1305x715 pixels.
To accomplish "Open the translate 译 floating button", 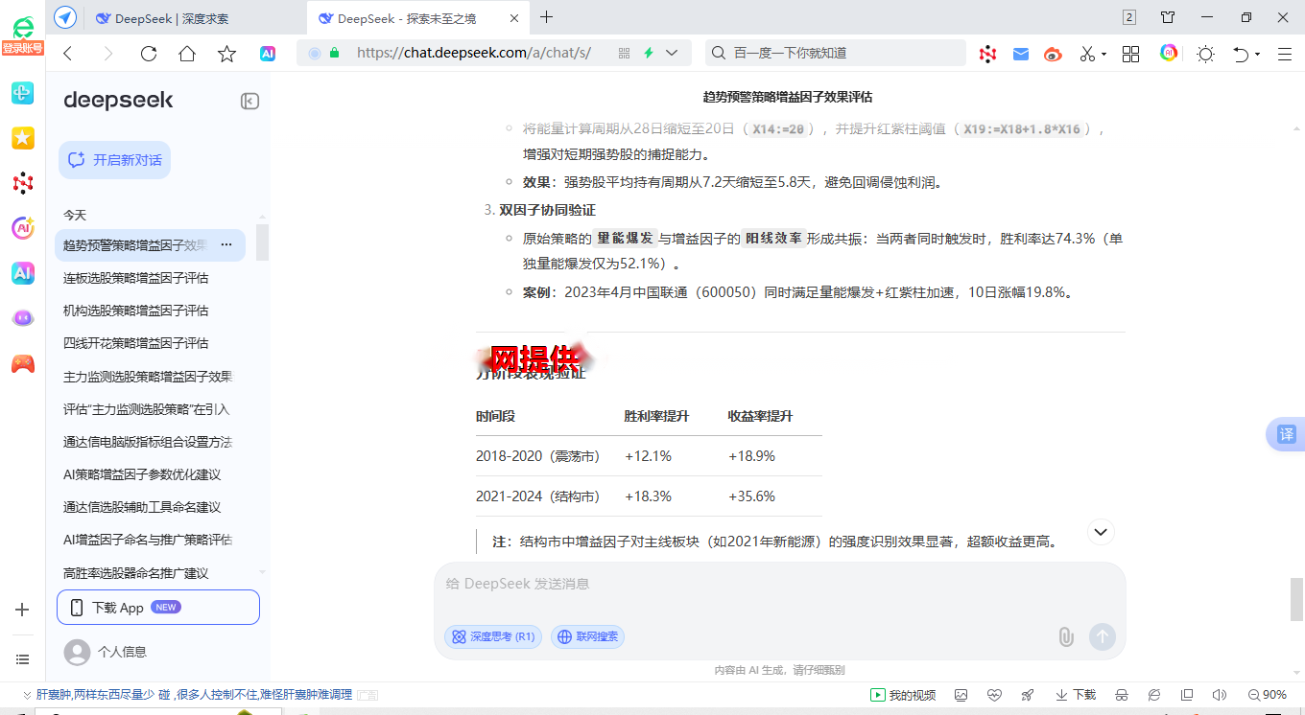I will pos(1286,434).
